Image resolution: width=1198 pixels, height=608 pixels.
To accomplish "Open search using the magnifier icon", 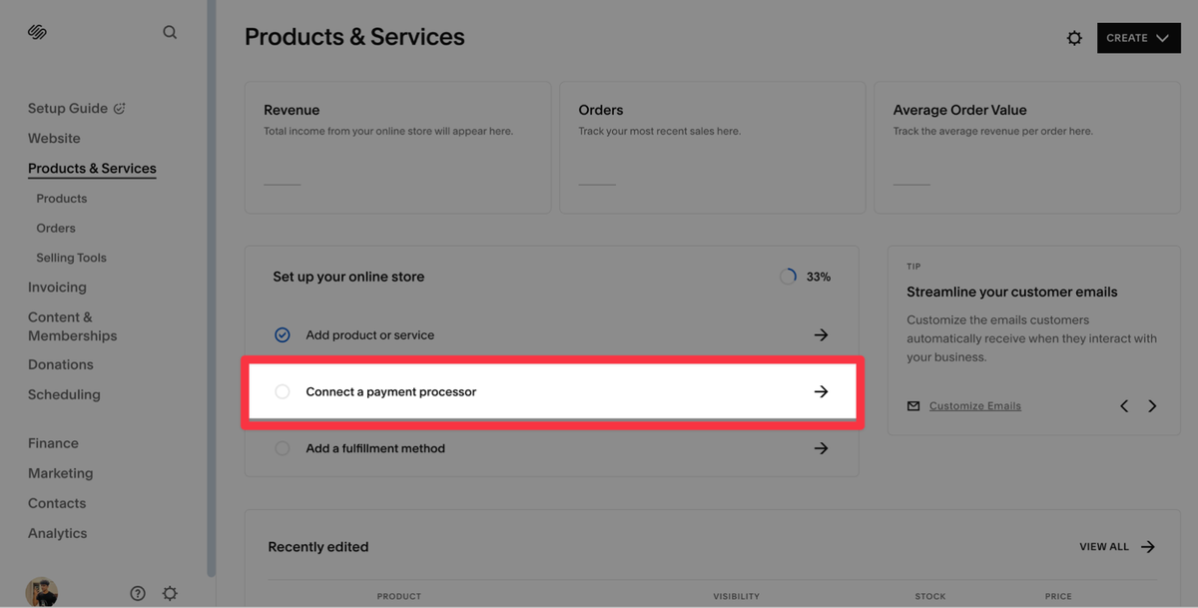I will (x=170, y=31).
